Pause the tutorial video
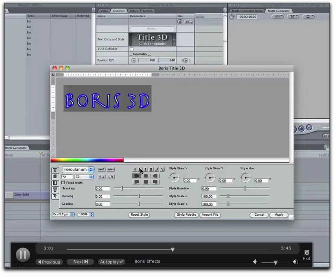The height and width of the screenshot is (277, 334). coord(23,255)
